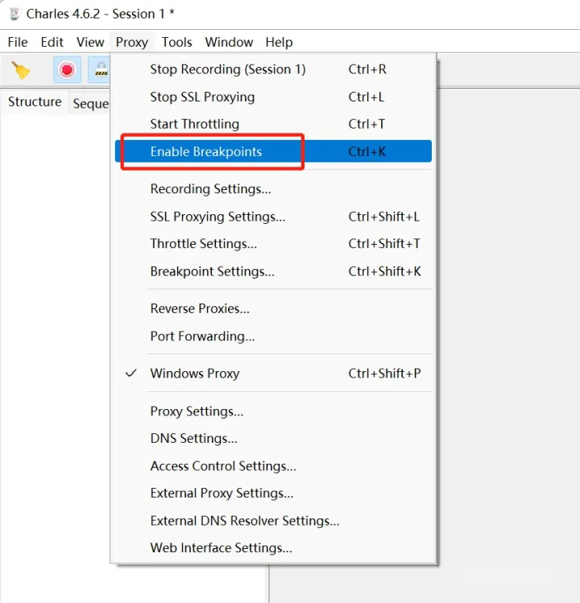Screen dimensions: 580x603
Task: Choose Enable Breakpoints menu entry
Action: tap(273, 151)
